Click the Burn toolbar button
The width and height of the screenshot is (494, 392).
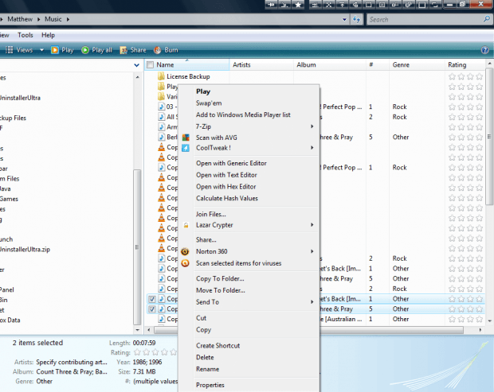[x=166, y=50]
